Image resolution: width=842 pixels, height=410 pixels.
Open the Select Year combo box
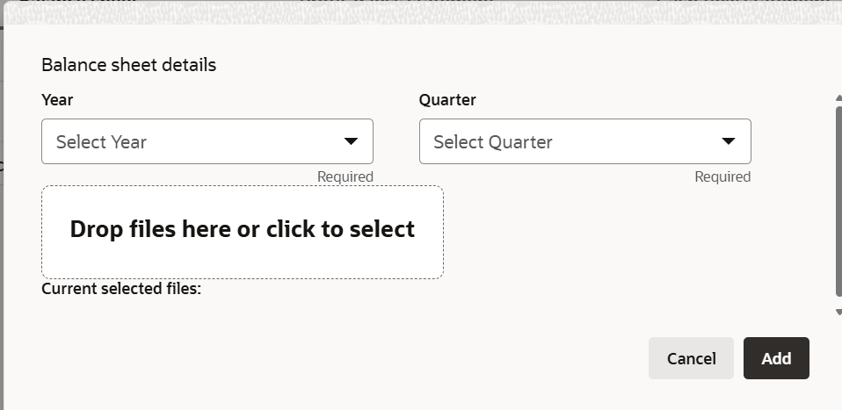207,141
